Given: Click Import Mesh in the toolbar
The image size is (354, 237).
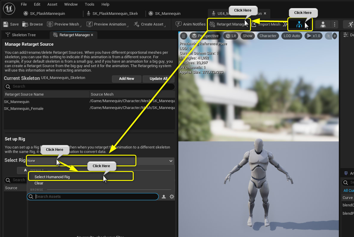Looking at the screenshot, I should click(266, 24).
